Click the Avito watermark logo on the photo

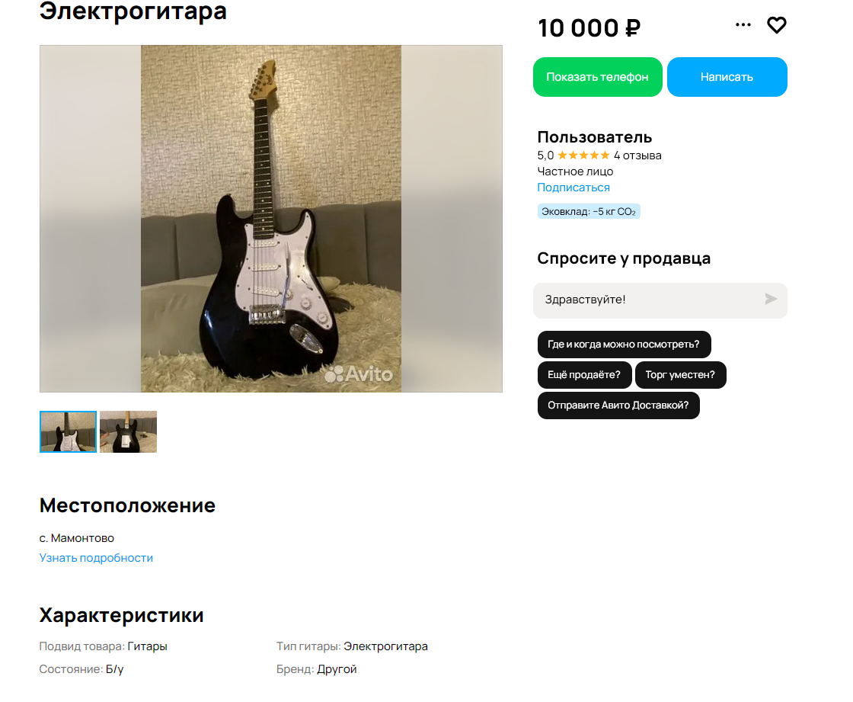pos(359,374)
